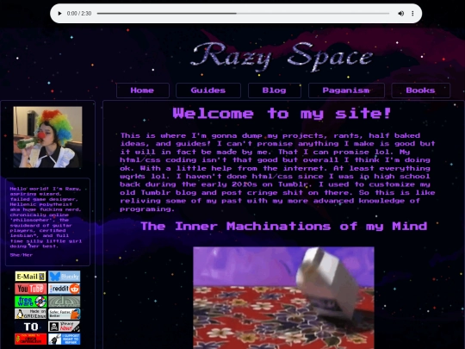The image size is (465, 349).
Task: Click the "Welcome to my site!" heading
Action: [x=282, y=114]
